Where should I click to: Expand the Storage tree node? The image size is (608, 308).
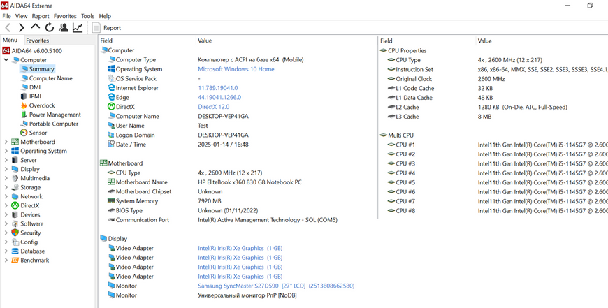pos(6,187)
